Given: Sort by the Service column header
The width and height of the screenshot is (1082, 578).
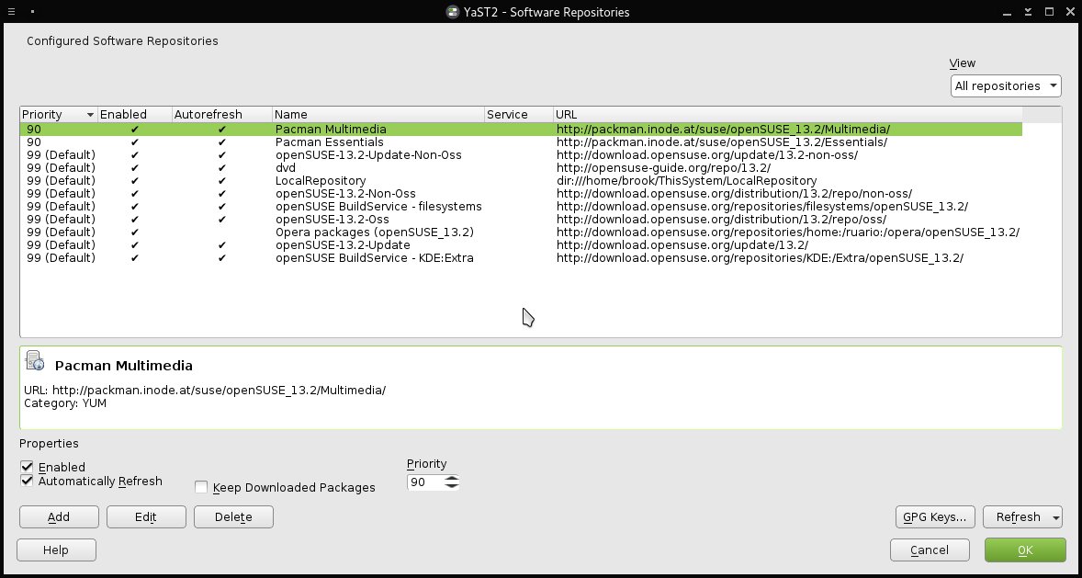Looking at the screenshot, I should tap(519, 115).
